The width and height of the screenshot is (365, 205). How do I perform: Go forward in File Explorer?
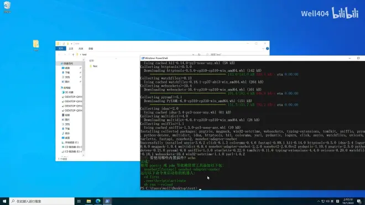click(x=65, y=55)
